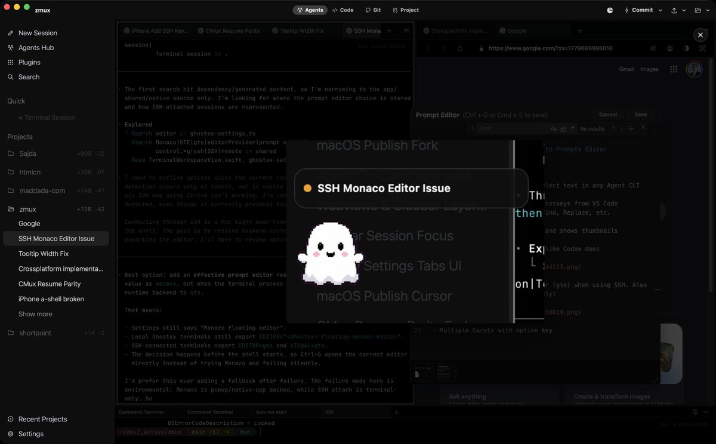Click the profile icon in browser toolbar

tap(670, 48)
